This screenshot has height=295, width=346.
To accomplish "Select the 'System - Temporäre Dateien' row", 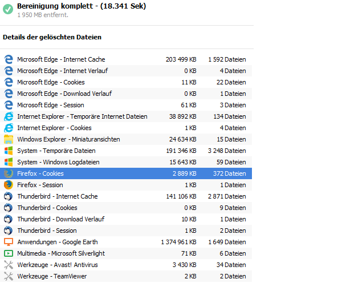I will tap(126, 151).
